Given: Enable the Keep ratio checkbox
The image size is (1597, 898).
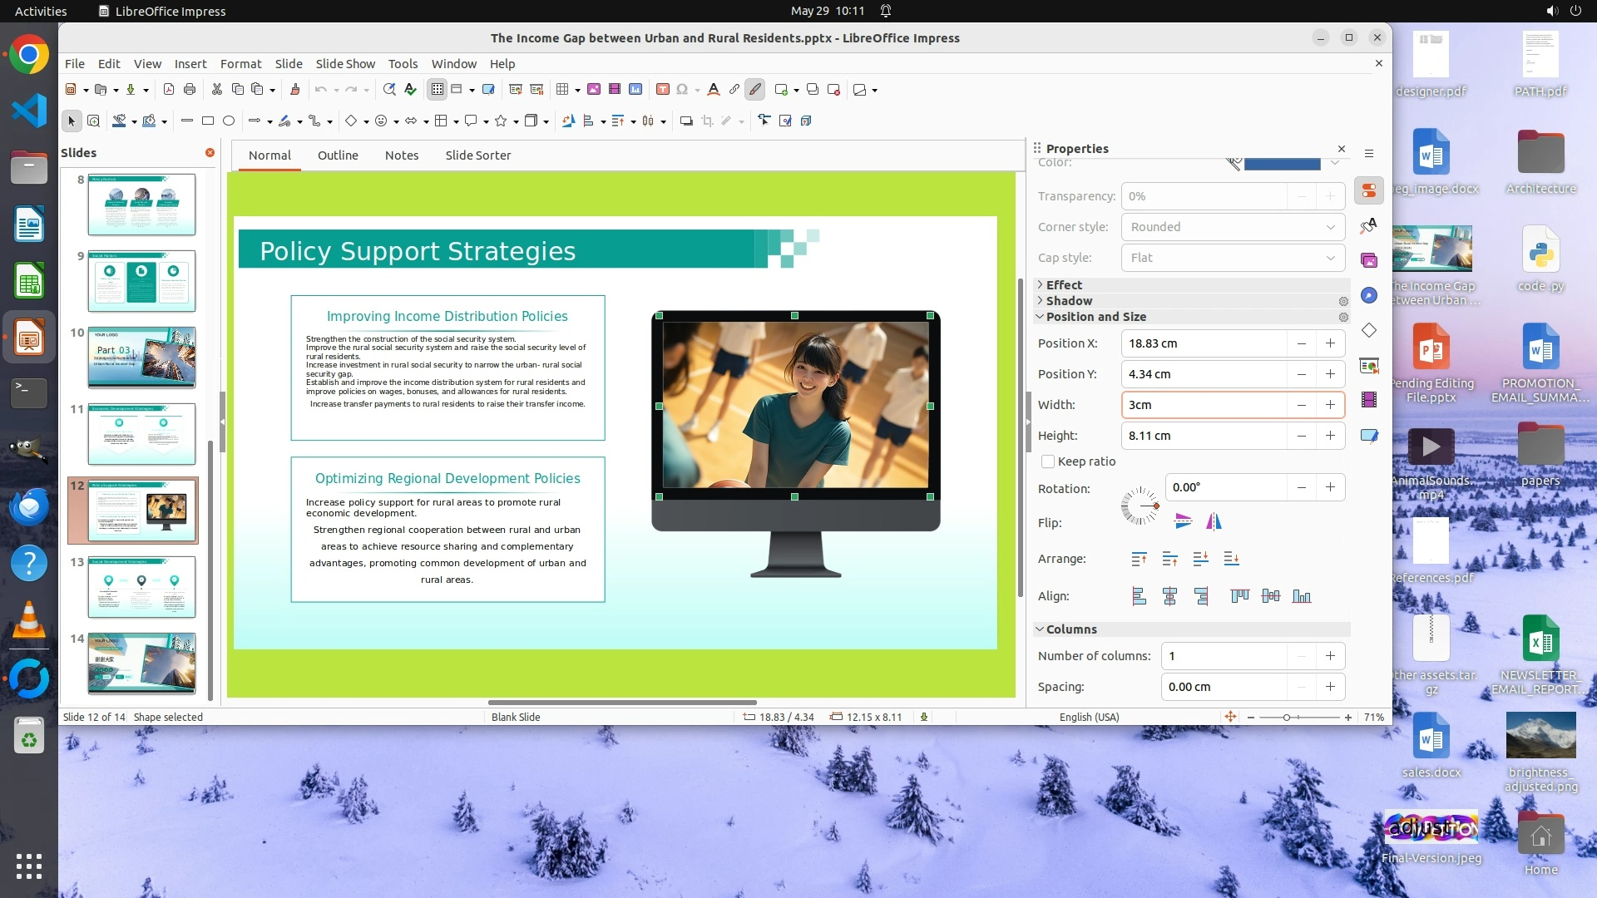Looking at the screenshot, I should coord(1048,461).
